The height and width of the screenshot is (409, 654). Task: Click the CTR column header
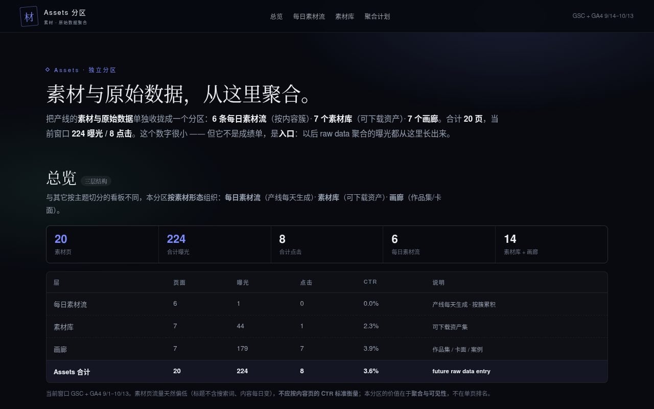(370, 282)
